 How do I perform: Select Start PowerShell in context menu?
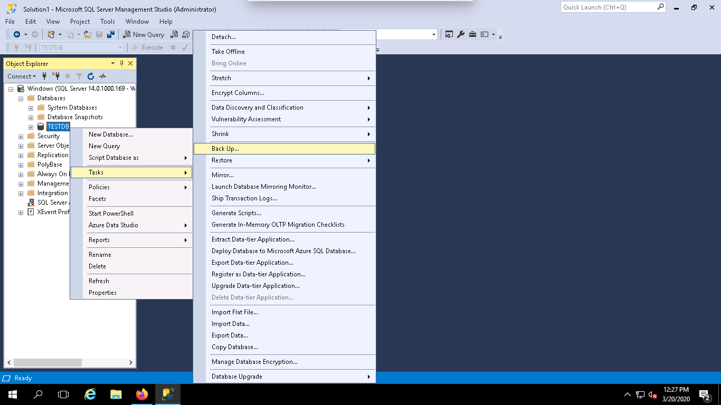click(131, 214)
